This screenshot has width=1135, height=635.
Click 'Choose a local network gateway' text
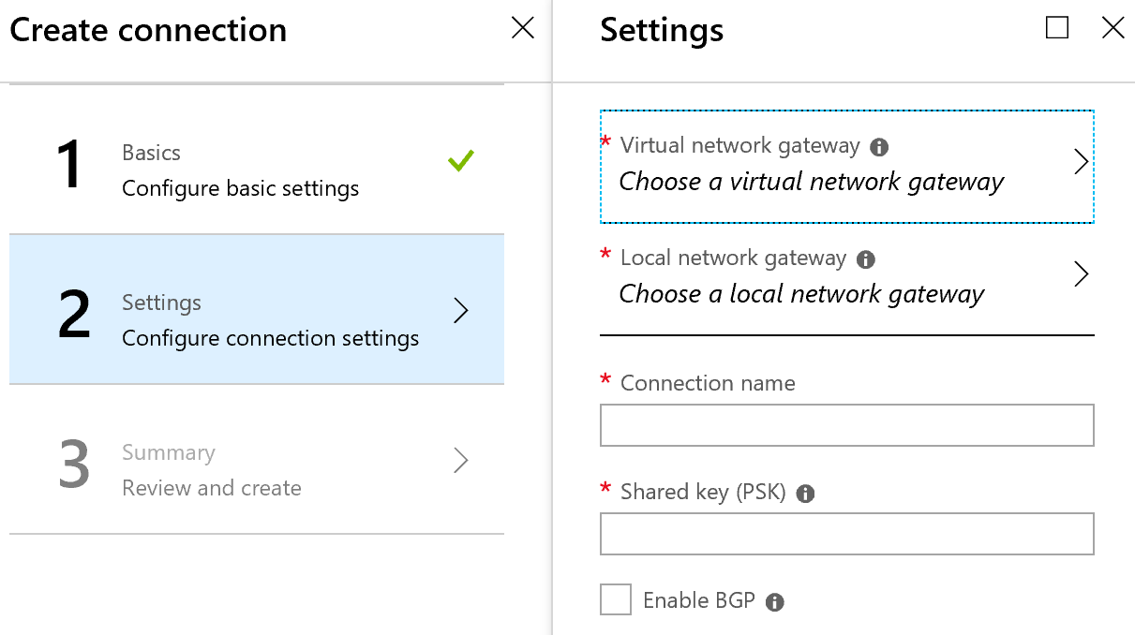coord(802,294)
